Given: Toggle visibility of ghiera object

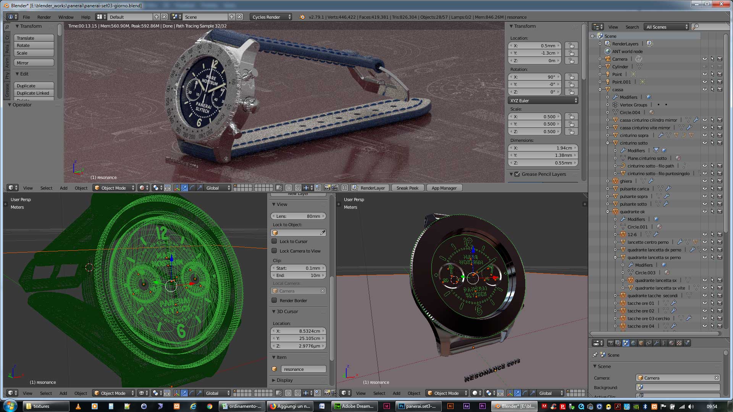Looking at the screenshot, I should click(705, 181).
